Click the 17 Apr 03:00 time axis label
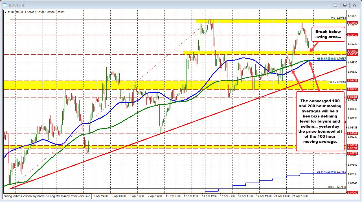The height and width of the screenshot is (202, 362). click(x=228, y=196)
